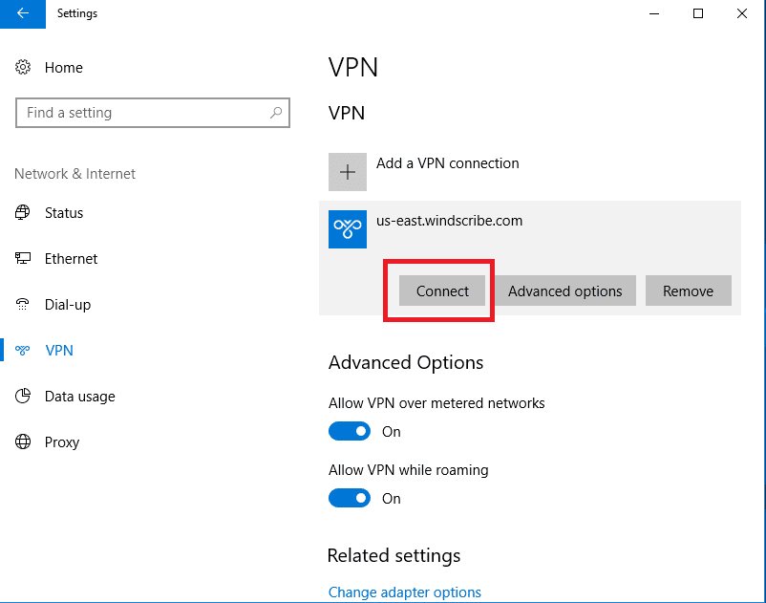The width and height of the screenshot is (766, 603).
Task: Select the Ethernet monitor icon
Action: coord(23,259)
